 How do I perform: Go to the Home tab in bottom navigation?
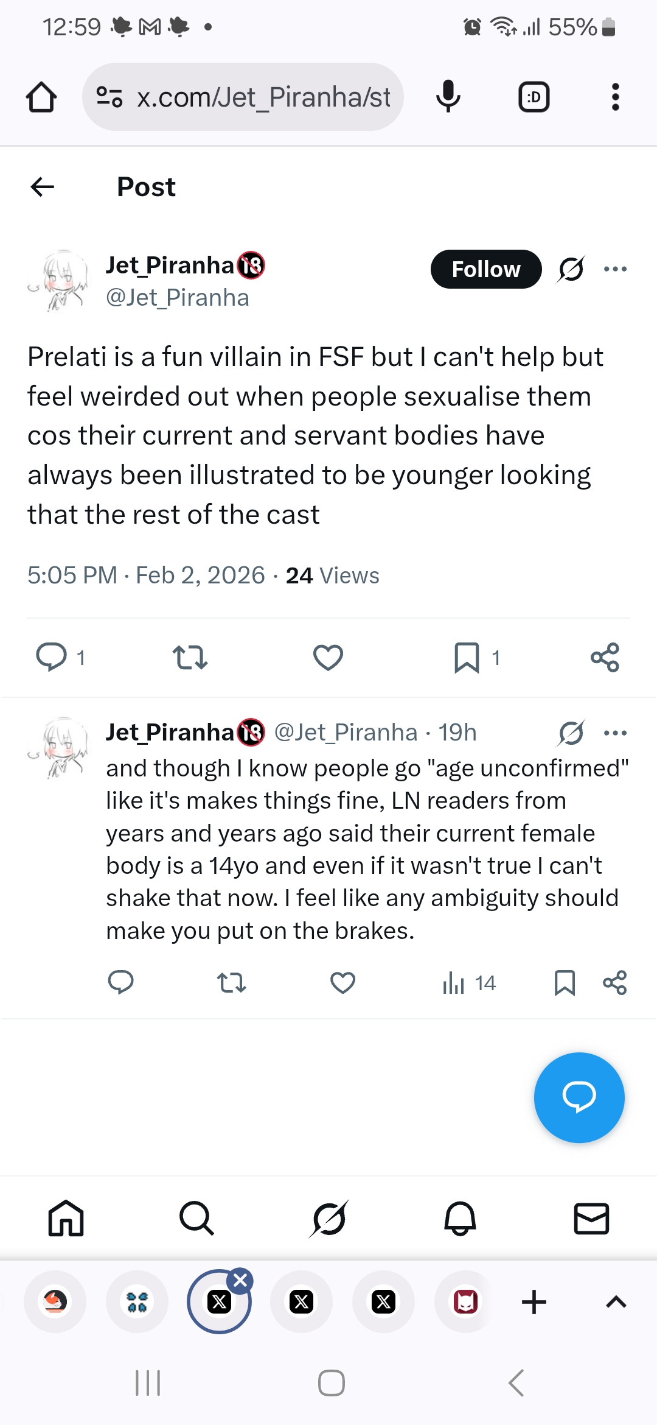click(x=66, y=1219)
